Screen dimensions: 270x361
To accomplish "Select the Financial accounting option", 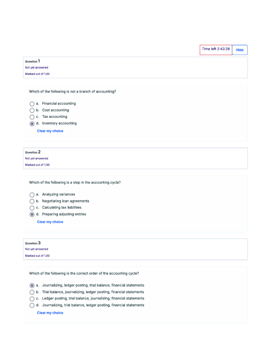I will 32,104.
